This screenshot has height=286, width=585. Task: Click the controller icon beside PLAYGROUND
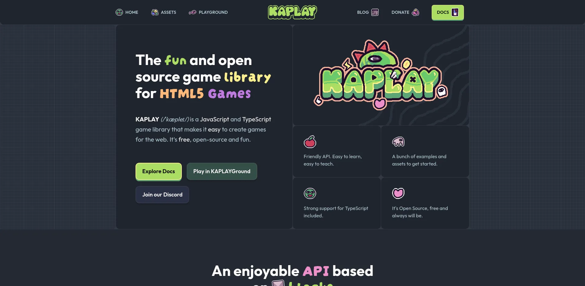(193, 12)
